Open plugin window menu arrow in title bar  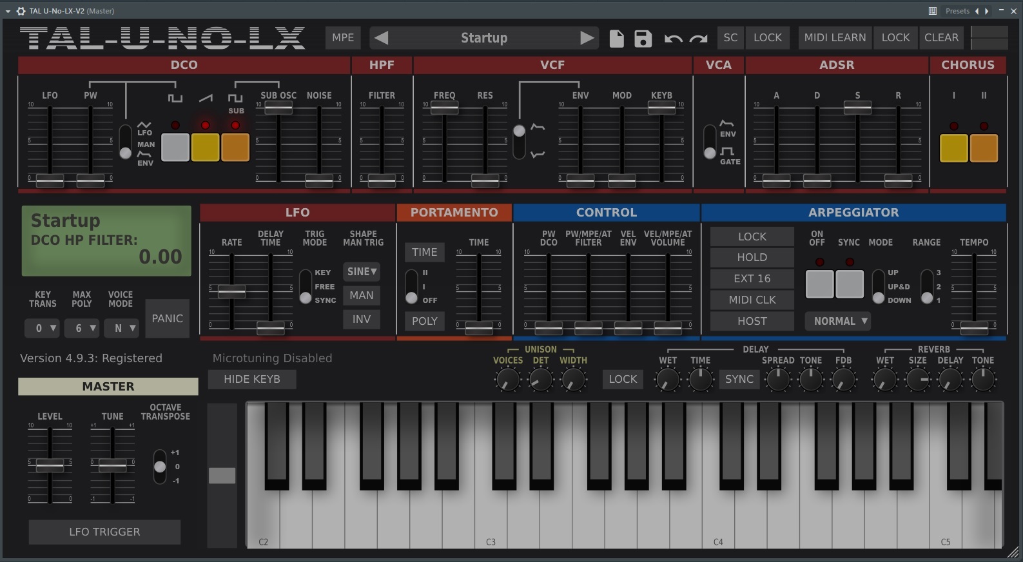coord(8,11)
